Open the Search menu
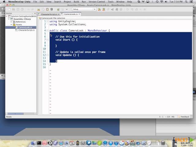 [58, 2]
